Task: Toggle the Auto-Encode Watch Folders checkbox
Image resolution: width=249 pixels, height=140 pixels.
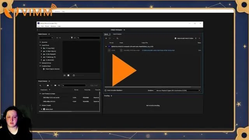Action: [175, 38]
